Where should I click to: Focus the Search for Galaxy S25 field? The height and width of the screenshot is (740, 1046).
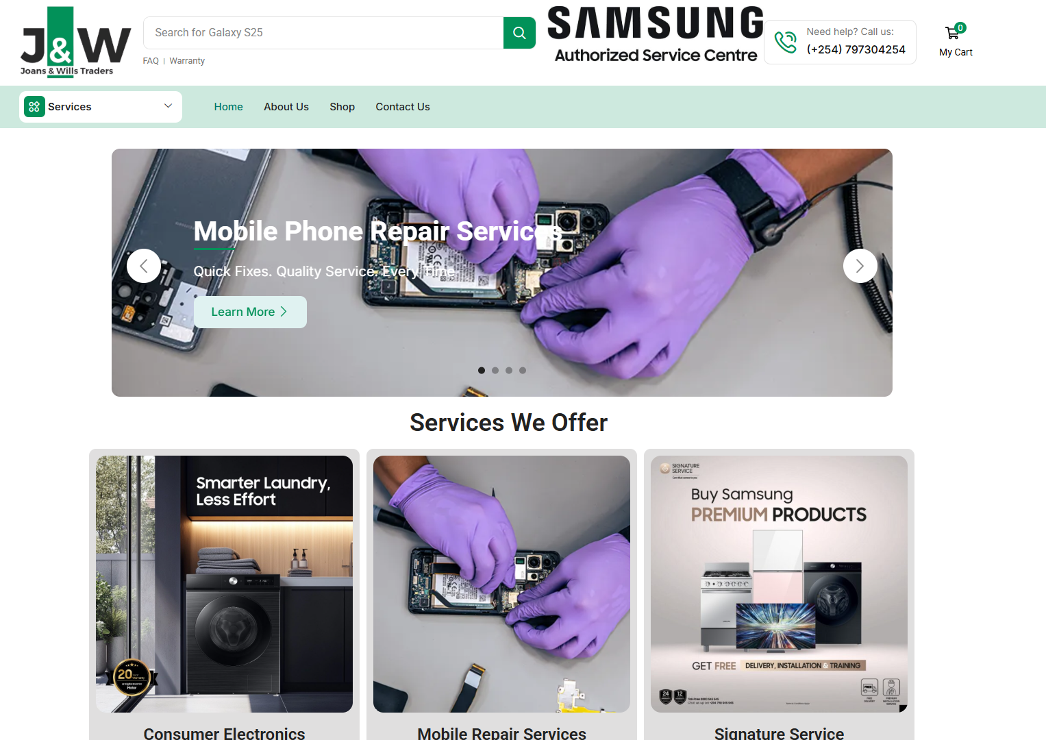[323, 33]
